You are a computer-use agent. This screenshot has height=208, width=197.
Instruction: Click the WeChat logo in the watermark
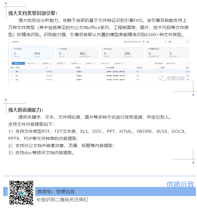163,78
